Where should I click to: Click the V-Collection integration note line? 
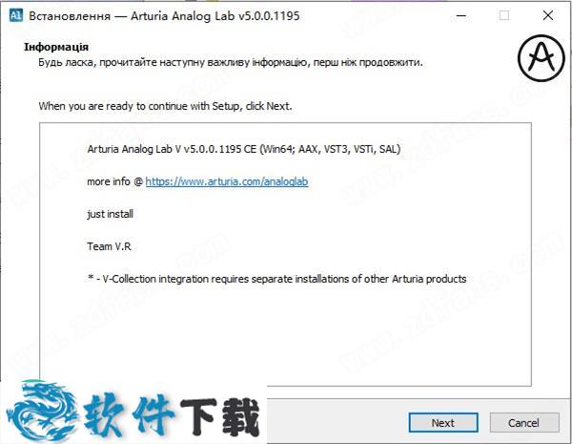277,279
